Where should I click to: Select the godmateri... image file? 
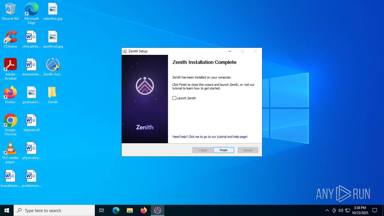tap(31, 95)
